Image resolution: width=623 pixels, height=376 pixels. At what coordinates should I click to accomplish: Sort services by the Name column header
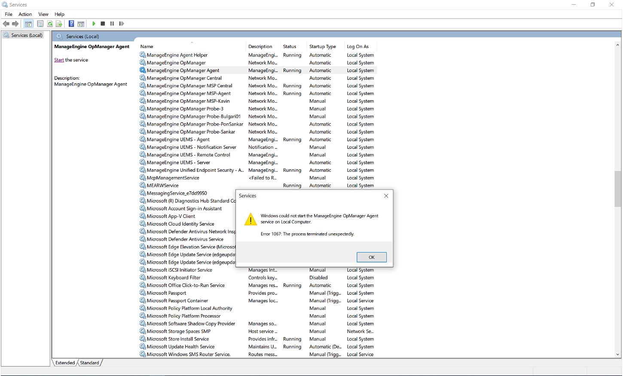[x=147, y=46]
